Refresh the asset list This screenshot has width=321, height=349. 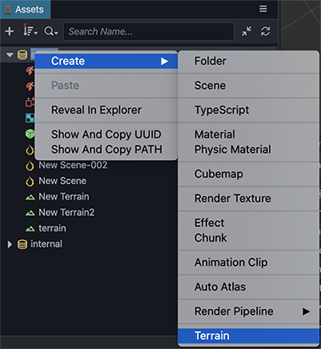pyautogui.click(x=265, y=31)
